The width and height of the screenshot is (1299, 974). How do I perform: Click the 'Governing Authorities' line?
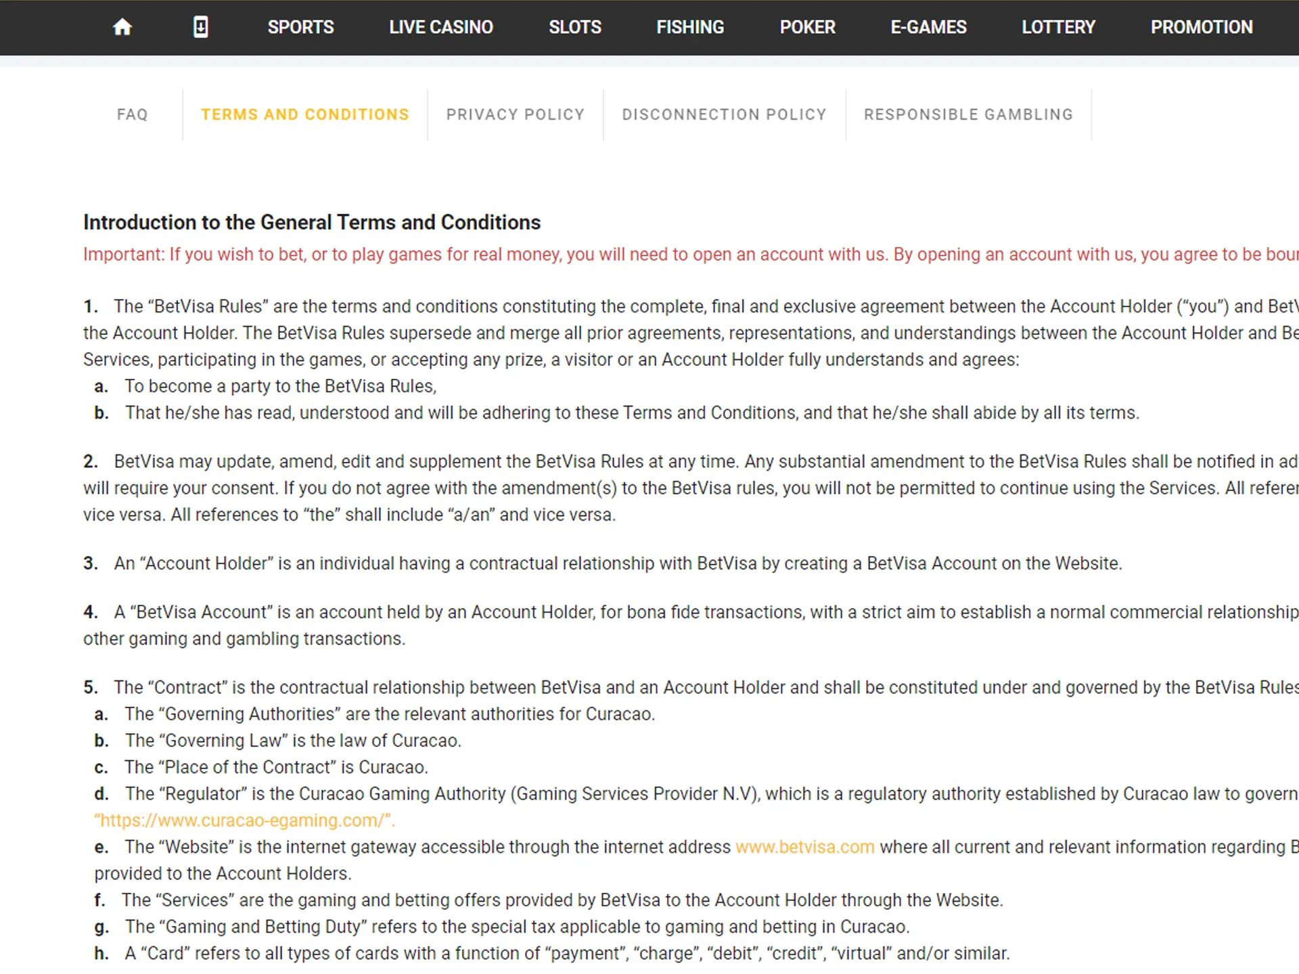pos(390,714)
